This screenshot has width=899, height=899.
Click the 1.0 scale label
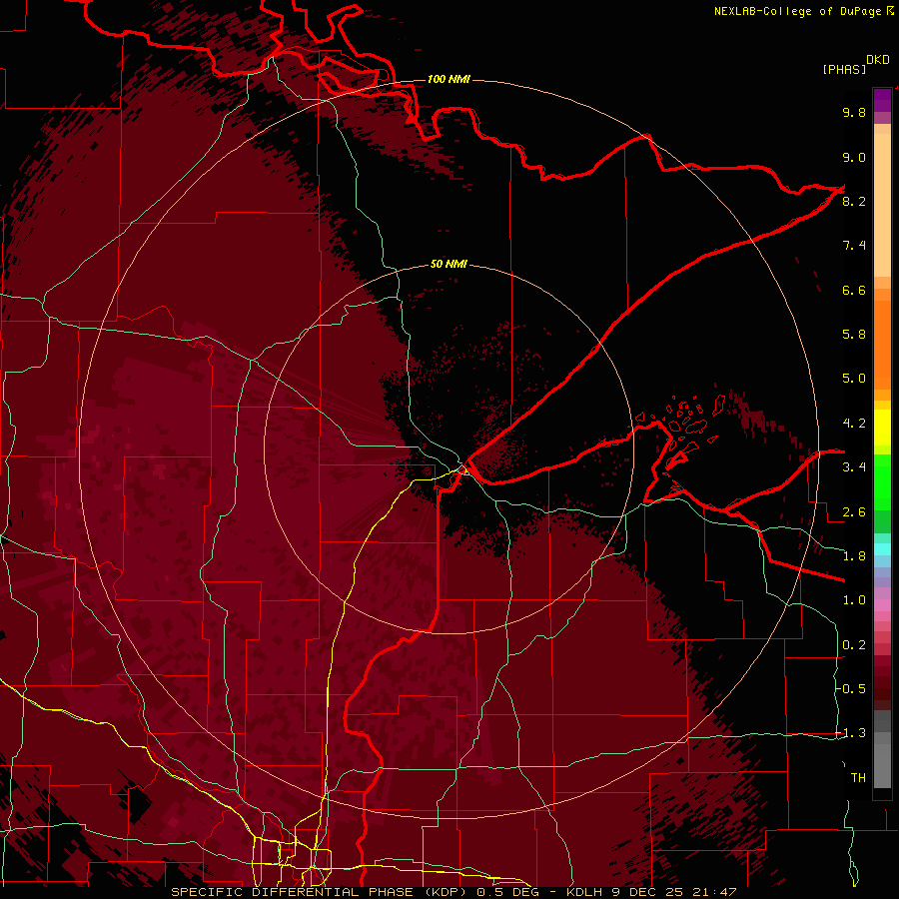[854, 600]
